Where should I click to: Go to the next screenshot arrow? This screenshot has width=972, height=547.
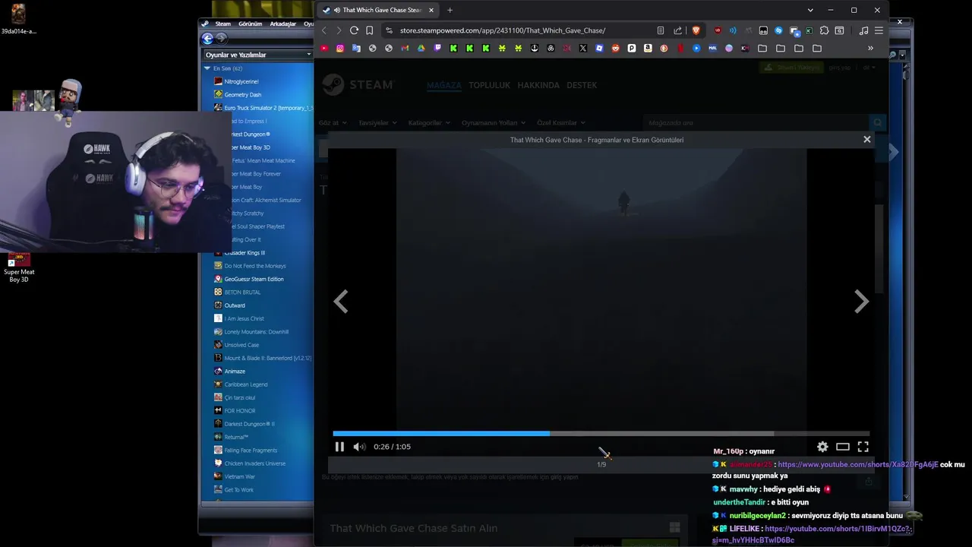(861, 302)
